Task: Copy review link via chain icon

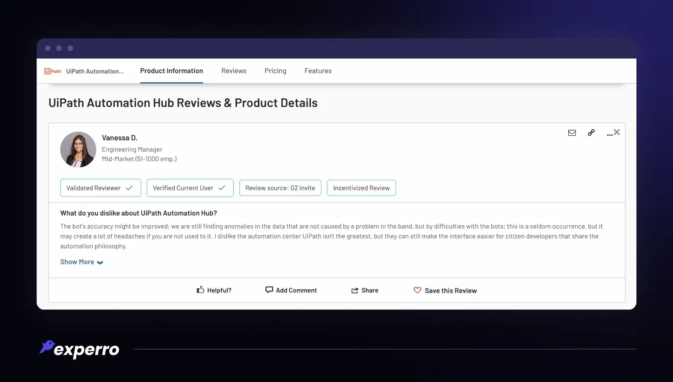Action: pos(591,133)
